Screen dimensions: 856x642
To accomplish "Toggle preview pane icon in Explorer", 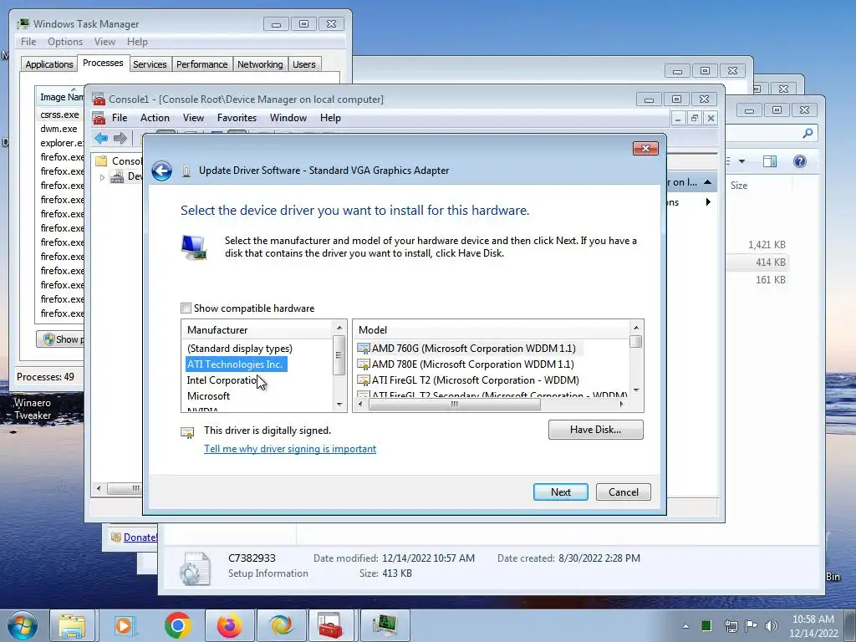I will tap(770, 161).
